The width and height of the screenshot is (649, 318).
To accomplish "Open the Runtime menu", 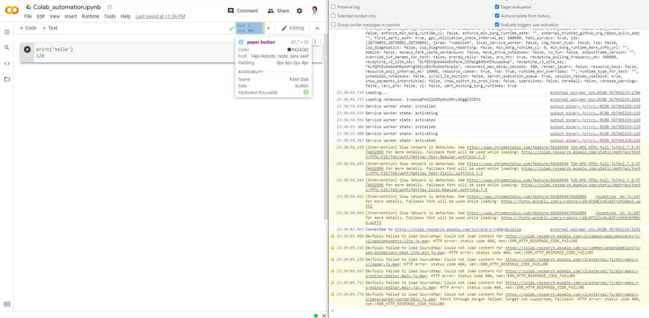I will point(90,16).
